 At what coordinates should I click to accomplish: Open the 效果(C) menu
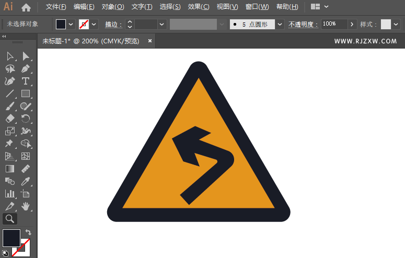click(199, 7)
